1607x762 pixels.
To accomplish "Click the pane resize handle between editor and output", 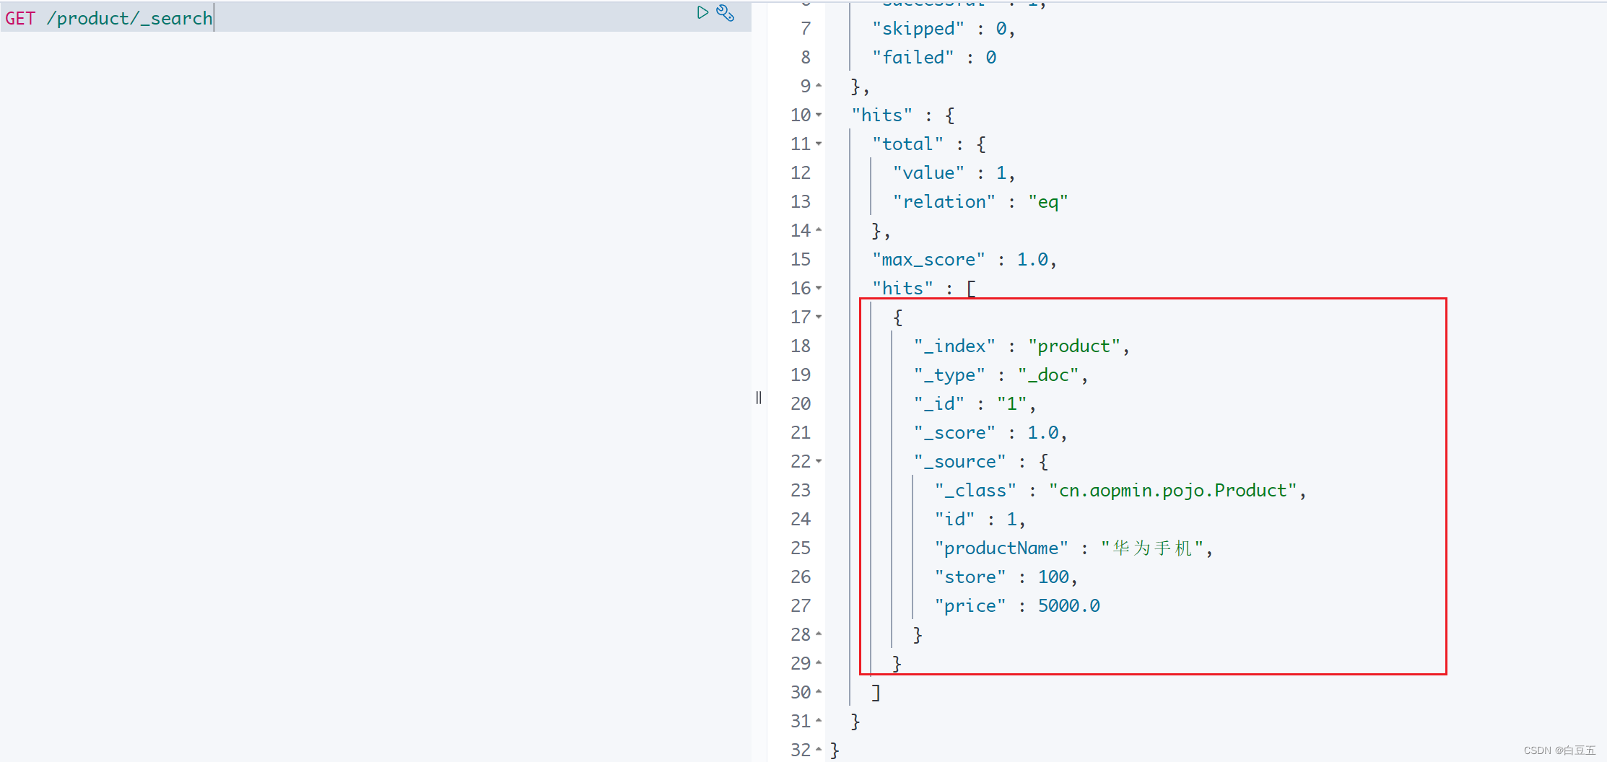I will 759,398.
